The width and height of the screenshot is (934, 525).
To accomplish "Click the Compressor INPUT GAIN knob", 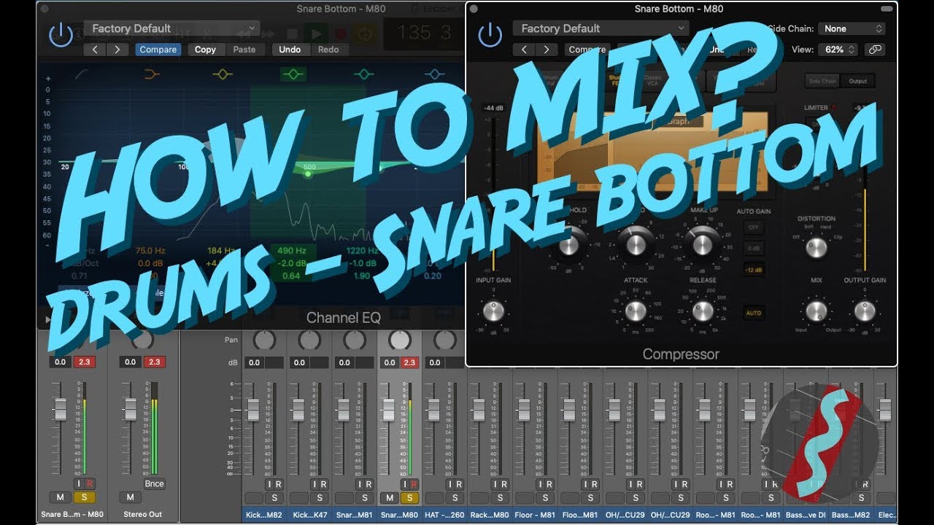I will [x=494, y=311].
